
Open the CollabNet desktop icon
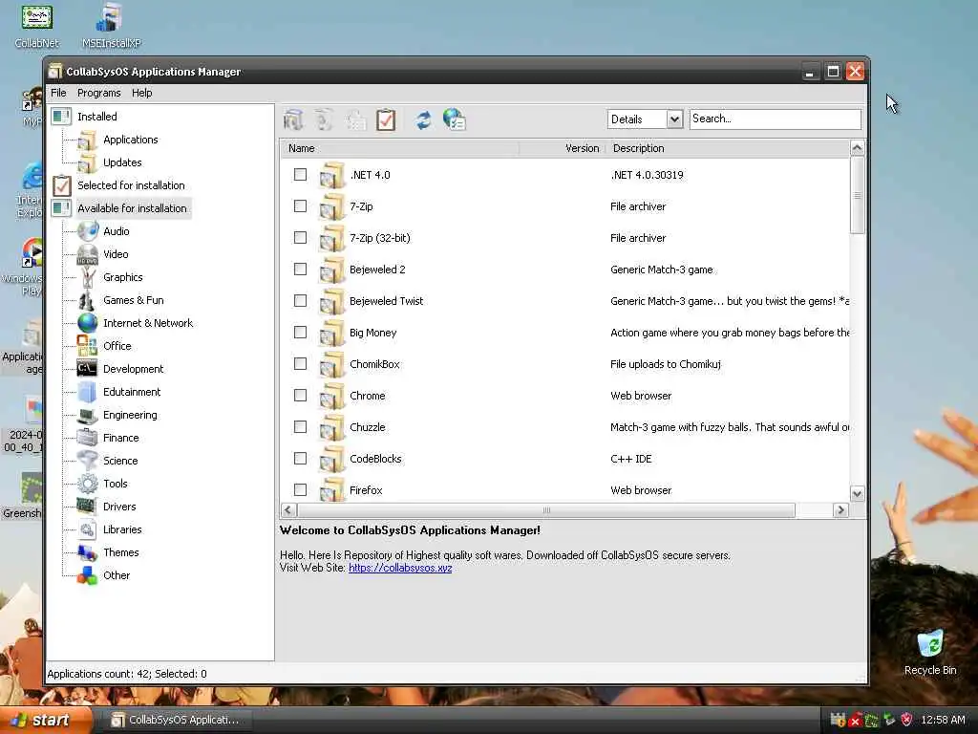click(37, 26)
